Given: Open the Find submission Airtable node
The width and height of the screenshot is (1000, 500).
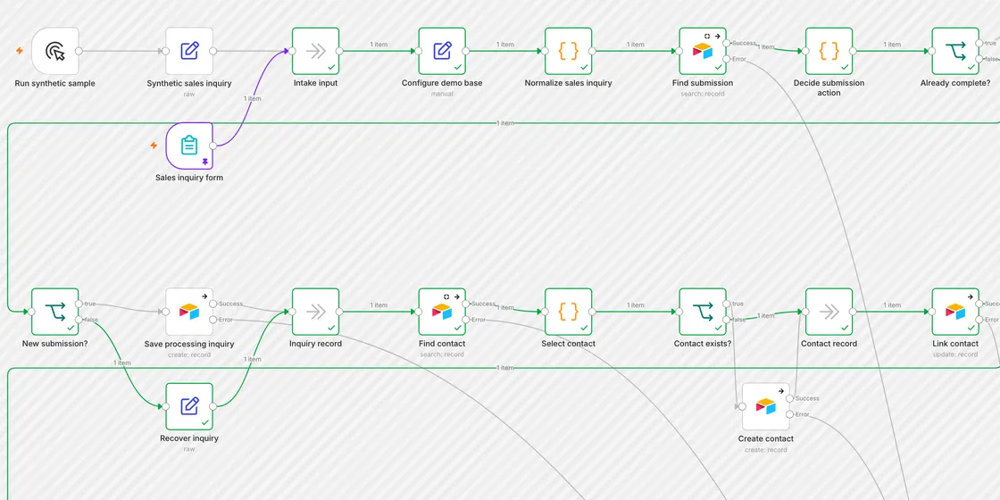Looking at the screenshot, I should [703, 51].
